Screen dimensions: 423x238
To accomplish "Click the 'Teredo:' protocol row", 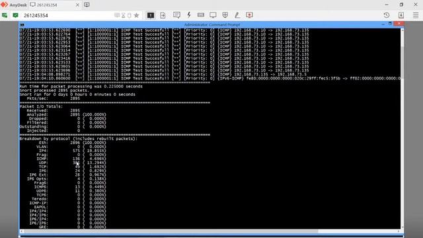I will coord(69,199).
